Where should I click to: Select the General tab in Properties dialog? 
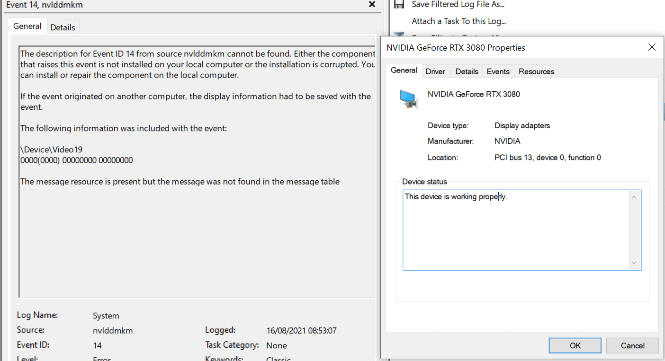[404, 70]
